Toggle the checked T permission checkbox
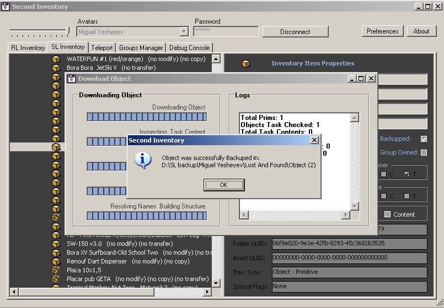444x308 pixels. coord(406,174)
